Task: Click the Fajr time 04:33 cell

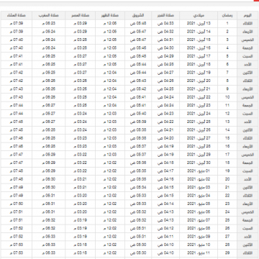Action: tap(165, 24)
